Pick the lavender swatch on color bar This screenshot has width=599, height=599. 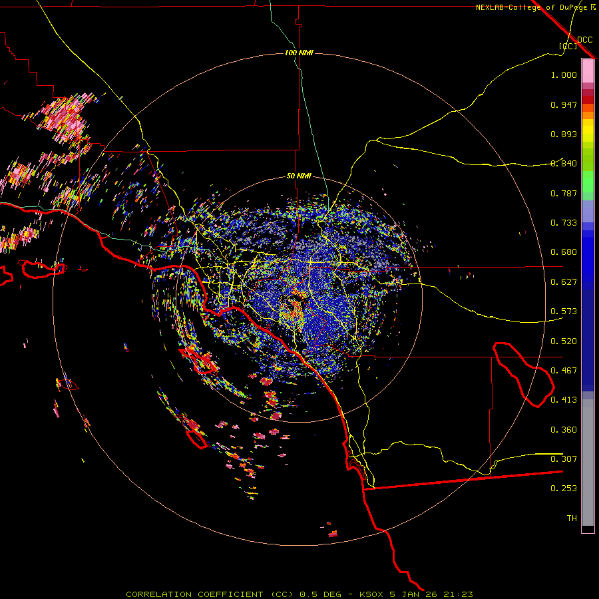click(x=588, y=211)
